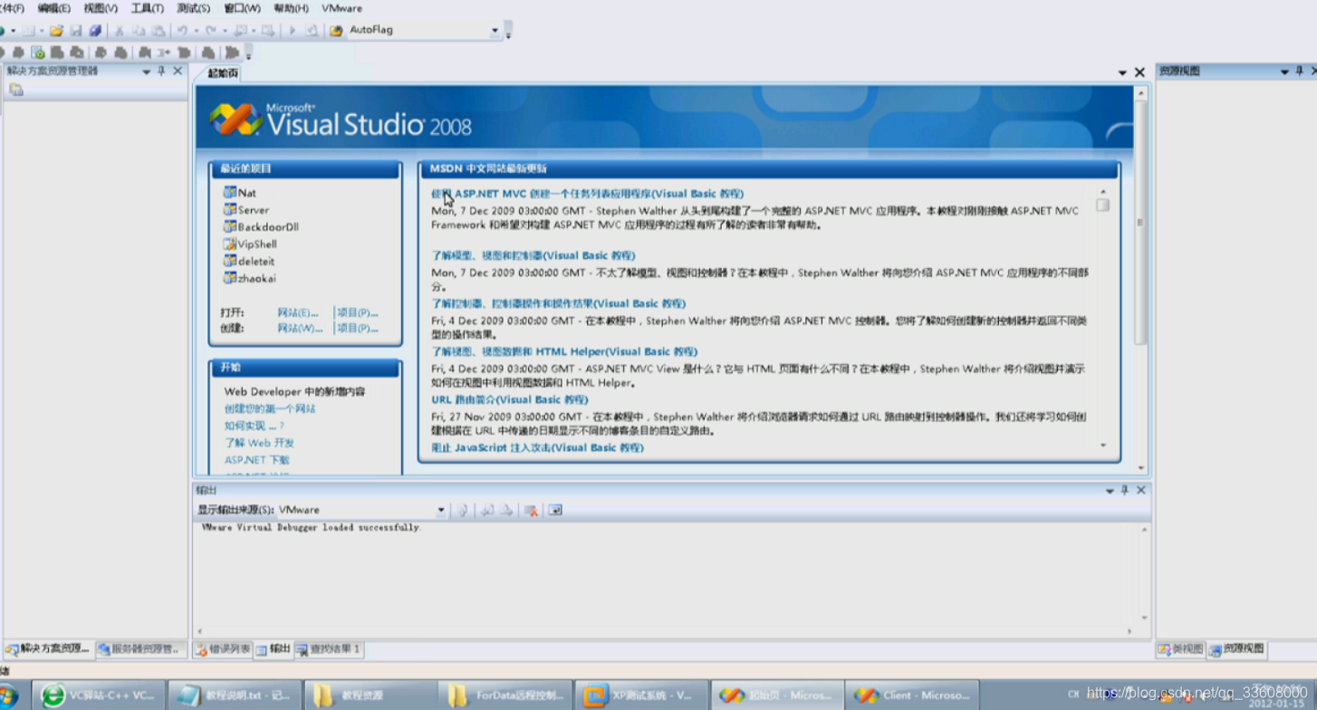Viewport: 1317px width, 710px height.
Task: Open recent project BackdoorDll
Action: pyautogui.click(x=268, y=226)
